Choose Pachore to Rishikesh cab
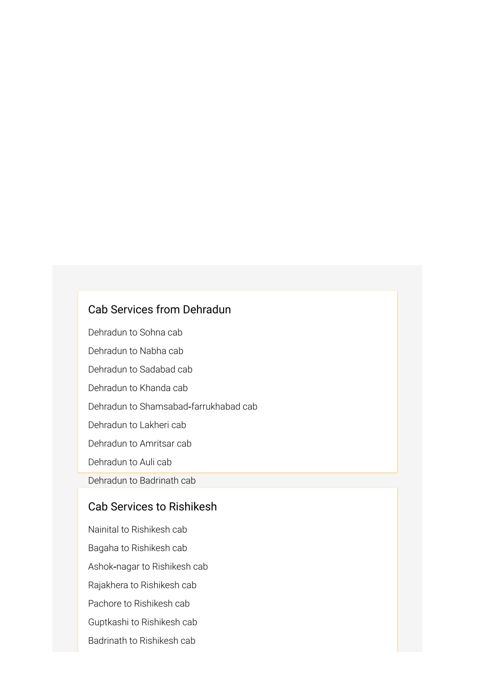 pyautogui.click(x=139, y=604)
